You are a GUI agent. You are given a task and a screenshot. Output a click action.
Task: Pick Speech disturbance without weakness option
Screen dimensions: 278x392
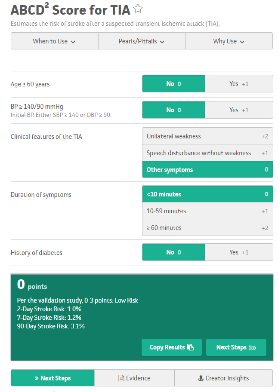(207, 153)
